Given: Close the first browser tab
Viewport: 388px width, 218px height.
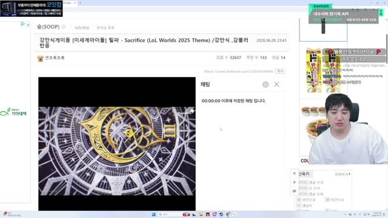Looking at the screenshot, I should click(75, 3).
